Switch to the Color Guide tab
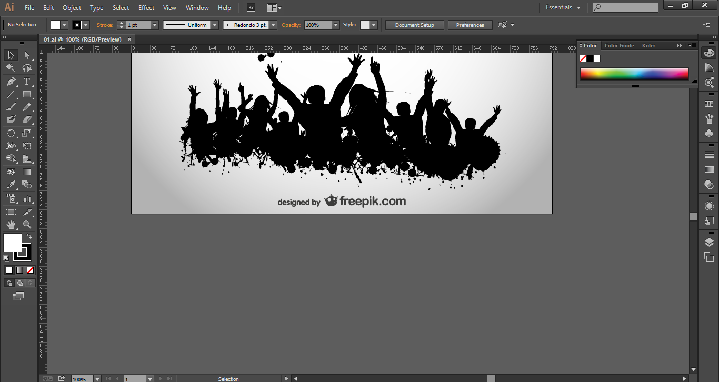Screen dimensions: 719x382 [x=619, y=46]
